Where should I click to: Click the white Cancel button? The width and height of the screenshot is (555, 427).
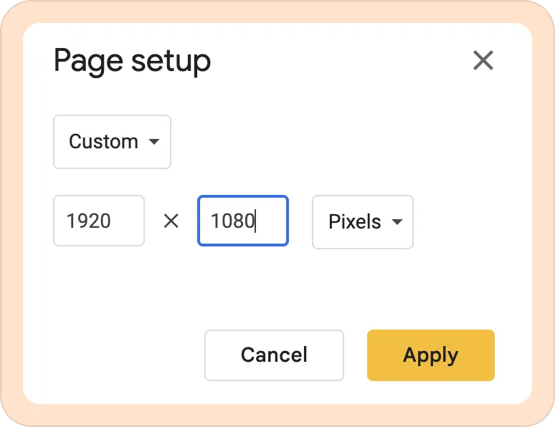click(x=275, y=355)
